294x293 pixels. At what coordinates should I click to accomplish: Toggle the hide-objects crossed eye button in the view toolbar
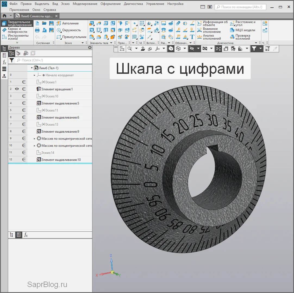coord(192,49)
